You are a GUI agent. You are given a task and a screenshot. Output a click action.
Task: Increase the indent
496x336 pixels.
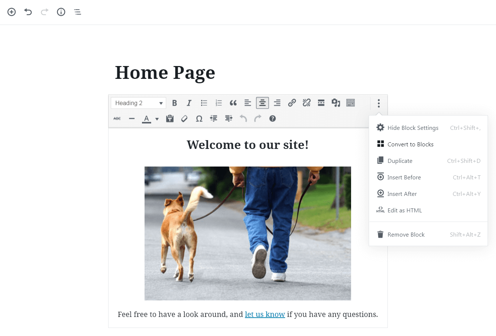229,118
